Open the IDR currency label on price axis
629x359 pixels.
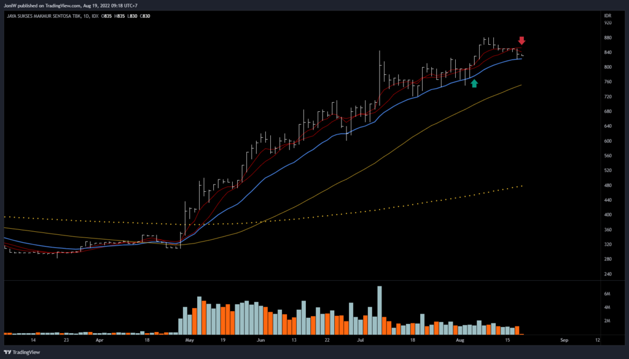tap(608, 15)
